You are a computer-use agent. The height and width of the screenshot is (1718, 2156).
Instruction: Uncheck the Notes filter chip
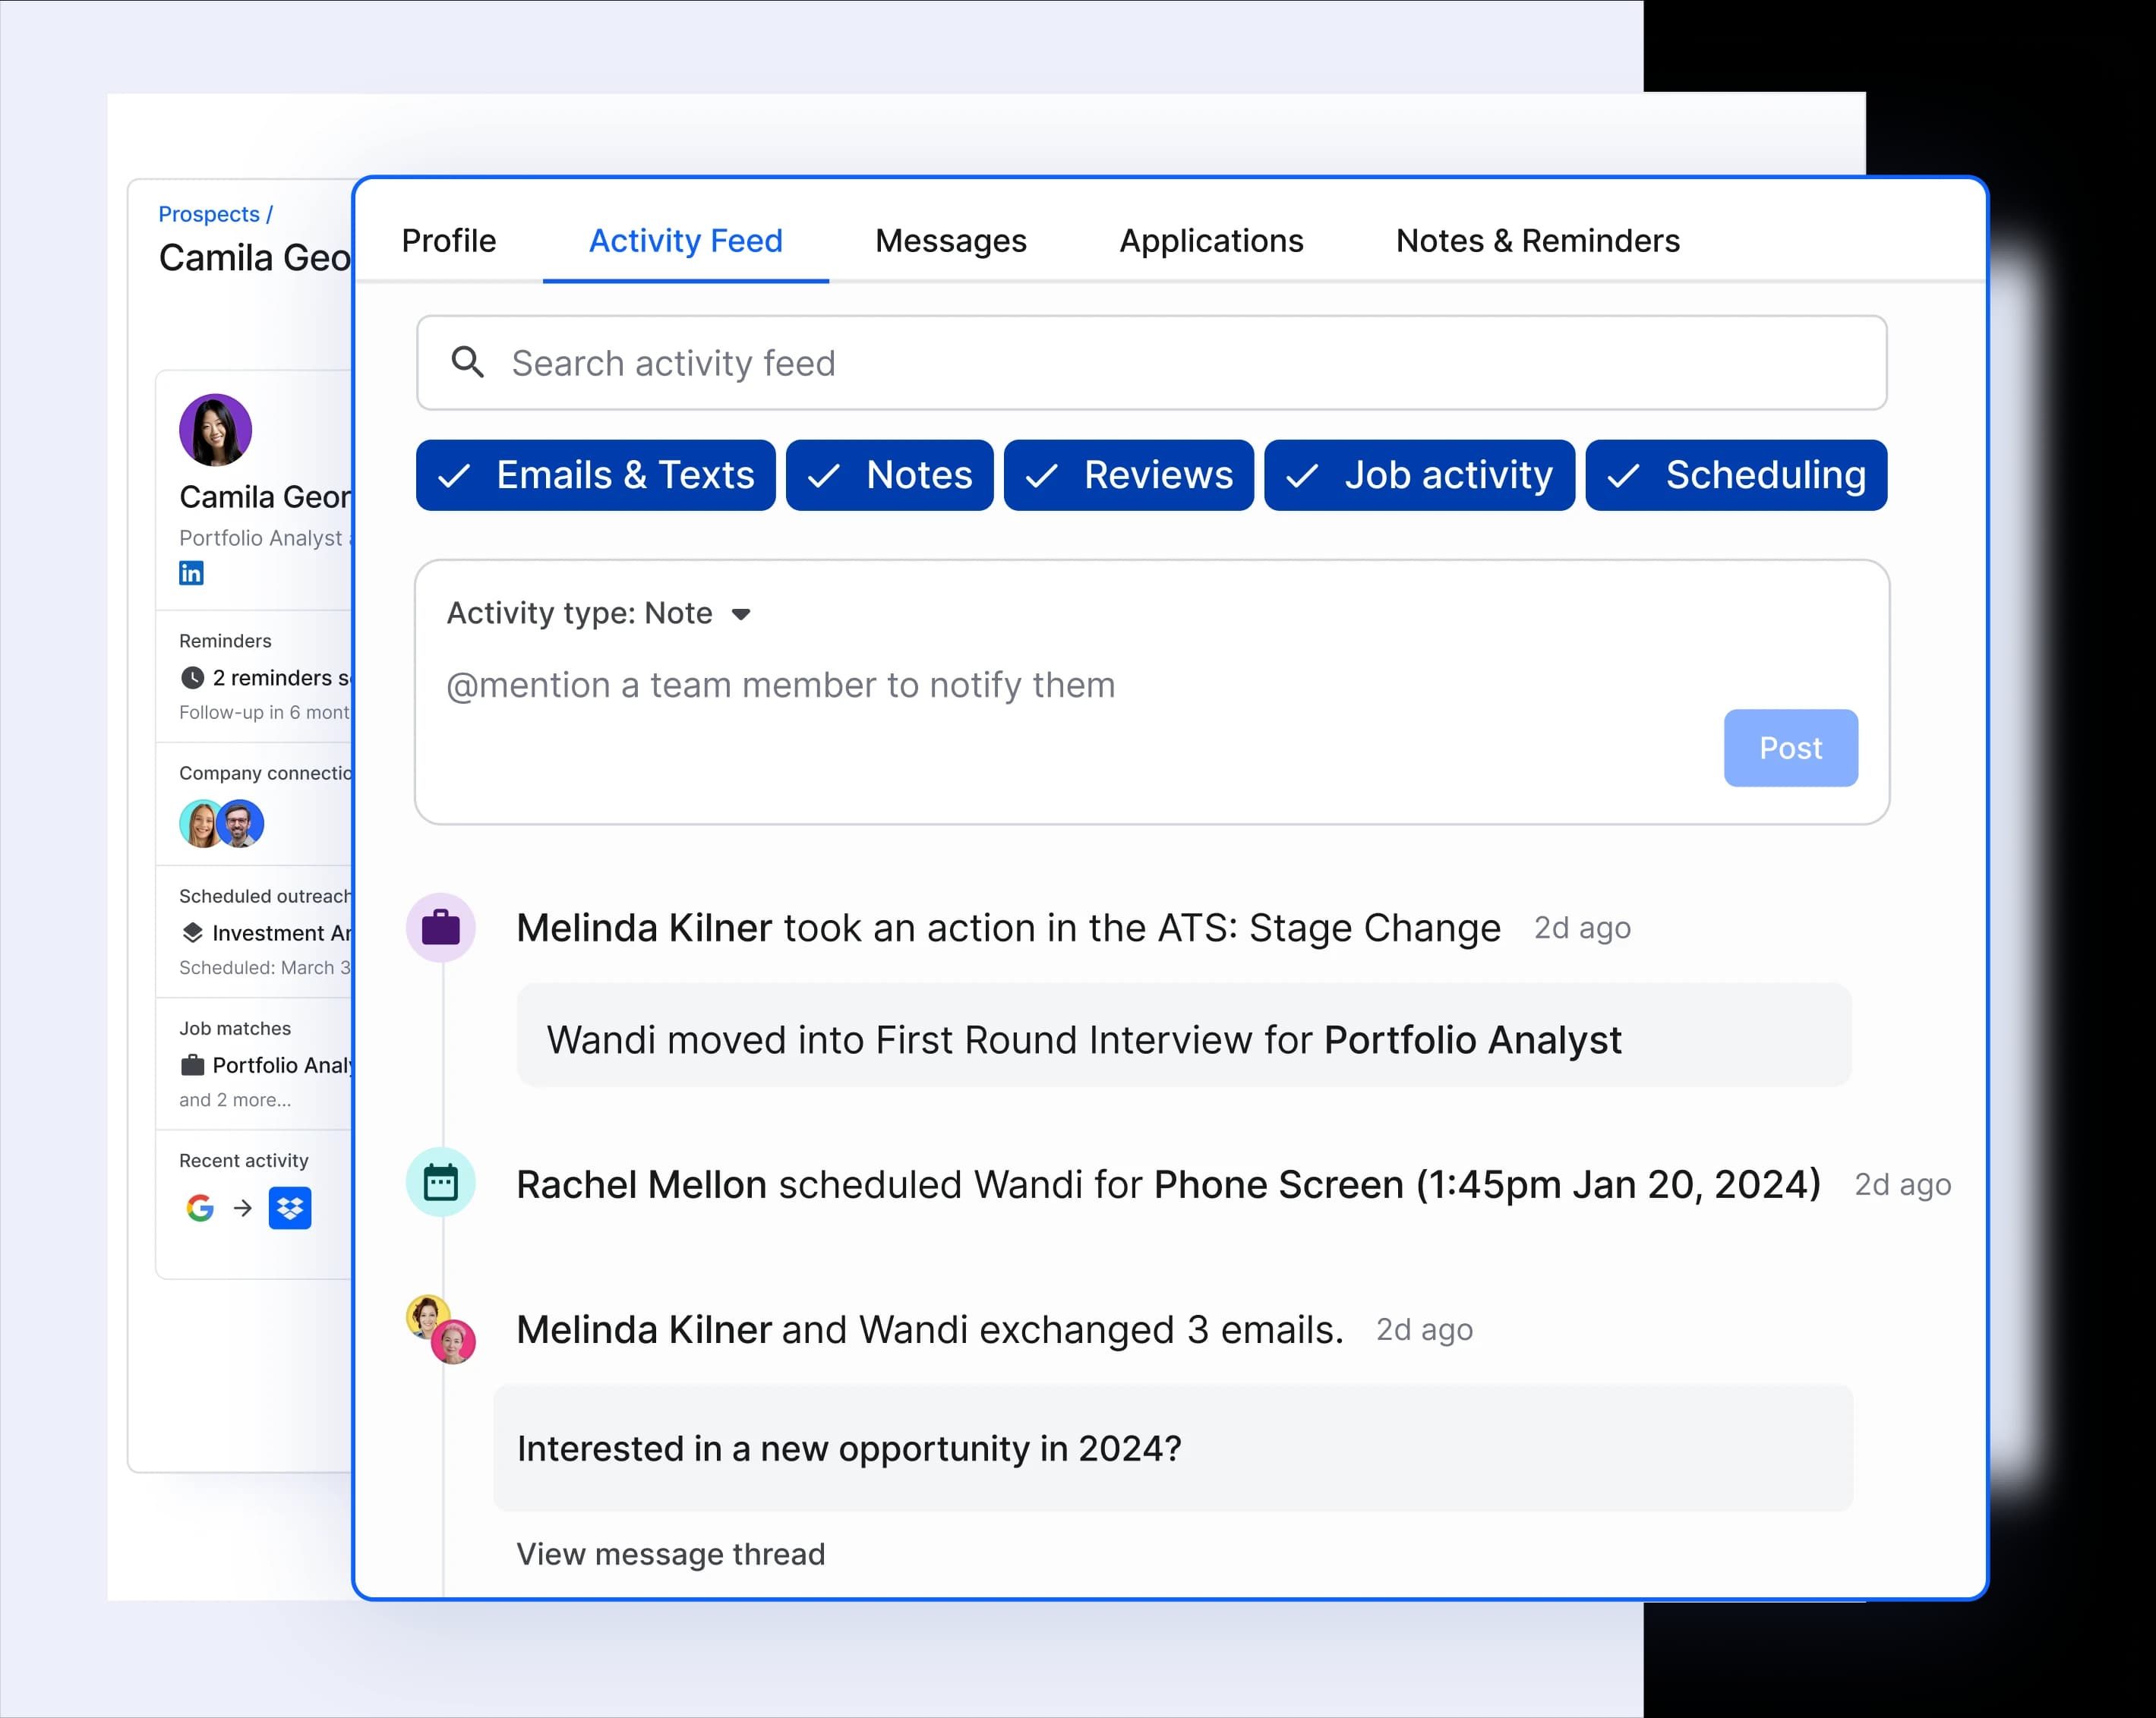click(x=889, y=474)
